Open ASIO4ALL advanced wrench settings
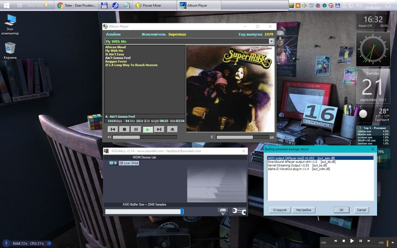 (x=239, y=211)
